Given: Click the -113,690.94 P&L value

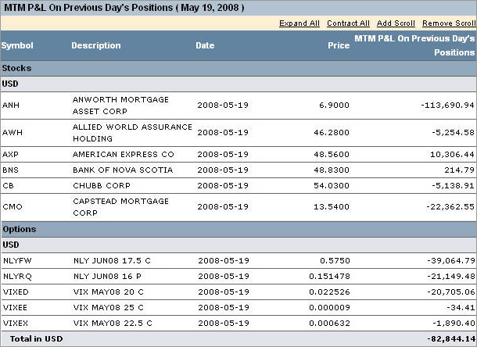Looking at the screenshot, I should coord(447,106).
